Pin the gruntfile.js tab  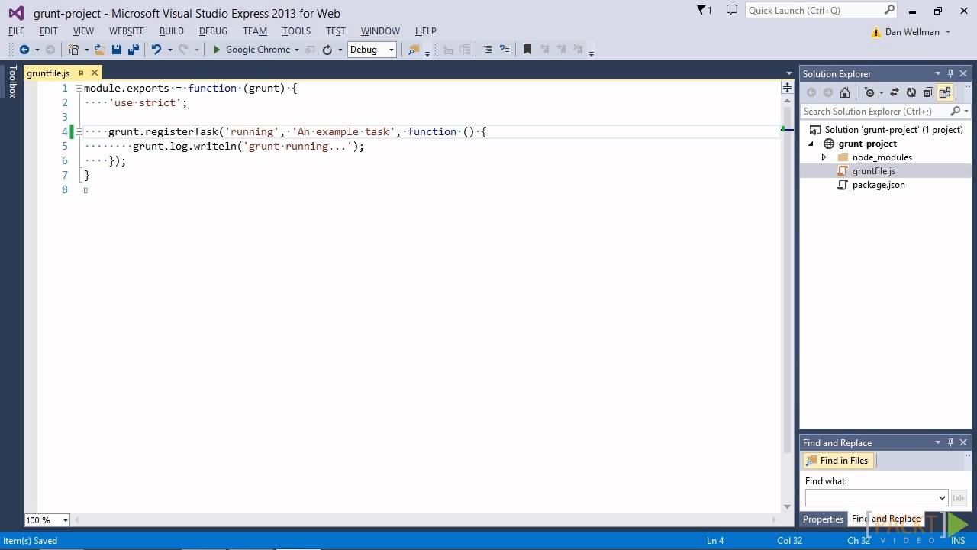pos(80,73)
